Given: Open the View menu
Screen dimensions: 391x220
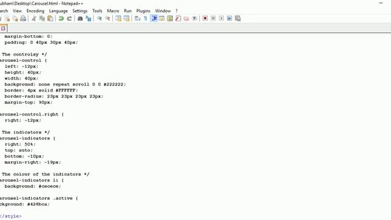Looking at the screenshot, I should [x=17, y=11].
